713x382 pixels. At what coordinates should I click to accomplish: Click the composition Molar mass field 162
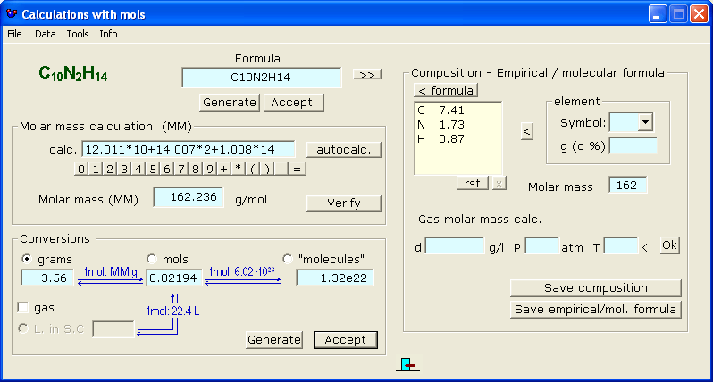pos(627,186)
